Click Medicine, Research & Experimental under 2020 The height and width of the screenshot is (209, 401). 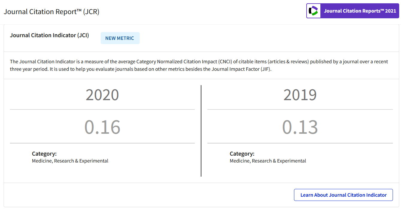tap(70, 161)
